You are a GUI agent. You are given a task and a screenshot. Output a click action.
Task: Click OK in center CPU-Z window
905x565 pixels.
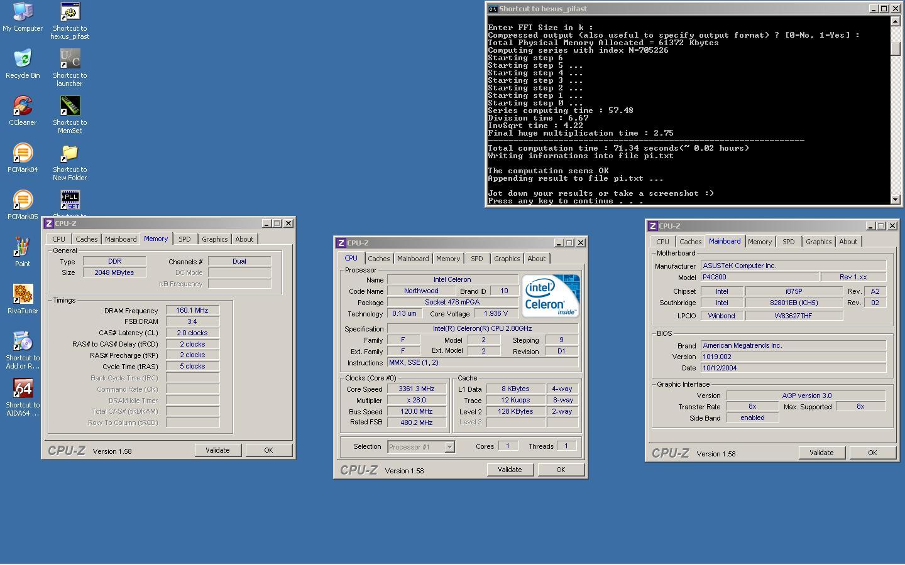pos(561,470)
